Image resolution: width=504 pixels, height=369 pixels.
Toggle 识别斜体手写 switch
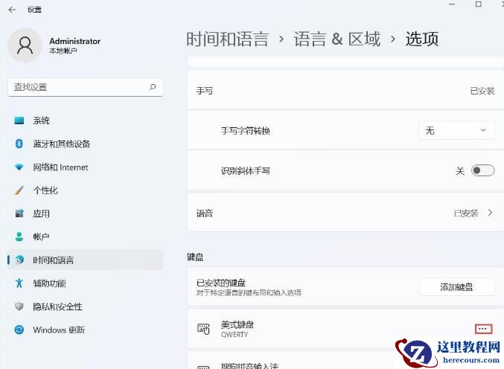(x=482, y=170)
